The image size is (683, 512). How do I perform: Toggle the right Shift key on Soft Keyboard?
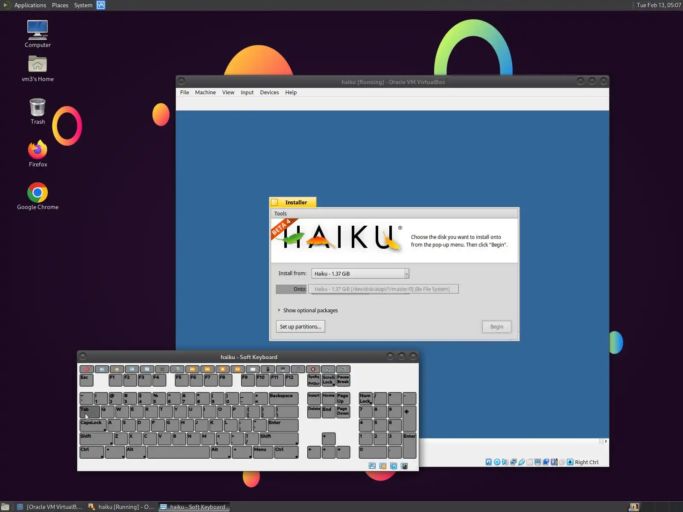pyautogui.click(x=279, y=439)
